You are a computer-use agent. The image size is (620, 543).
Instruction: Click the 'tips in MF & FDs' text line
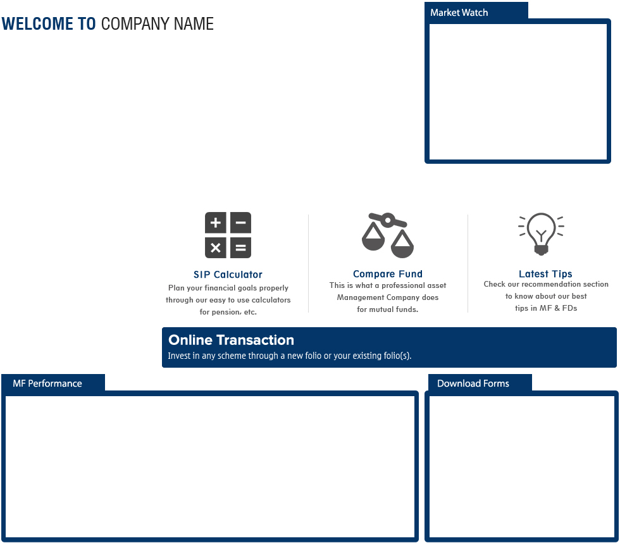[x=545, y=308]
